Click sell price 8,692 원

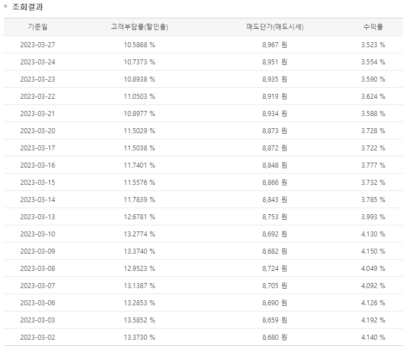pos(275,234)
